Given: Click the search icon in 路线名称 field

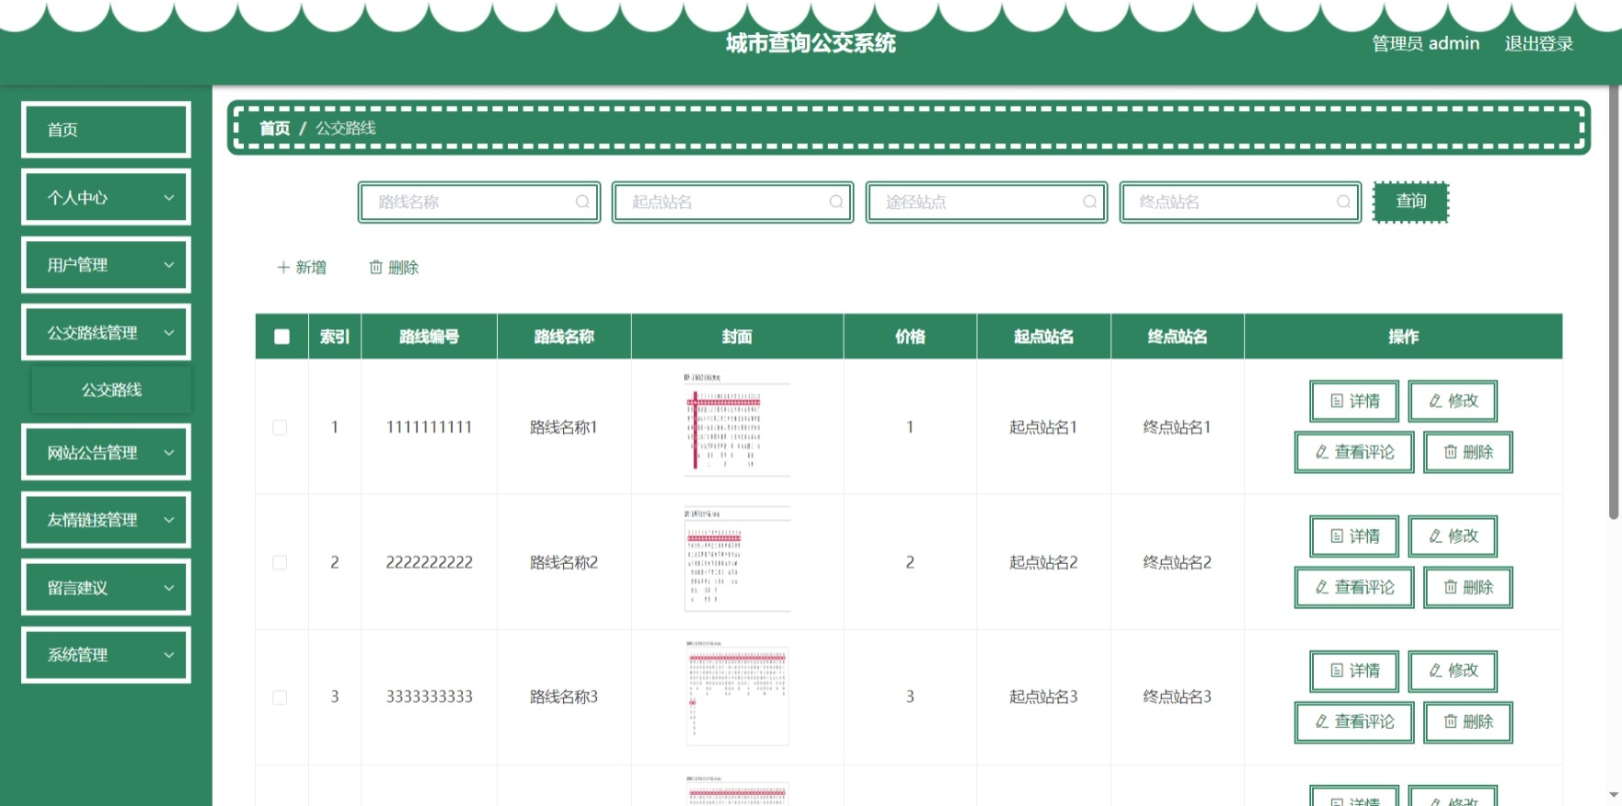Looking at the screenshot, I should tap(582, 201).
